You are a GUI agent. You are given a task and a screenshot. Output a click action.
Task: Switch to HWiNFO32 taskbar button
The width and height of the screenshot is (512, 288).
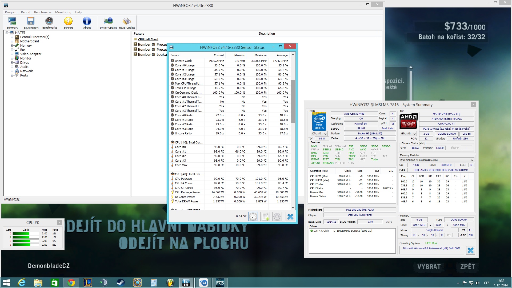tap(186, 282)
